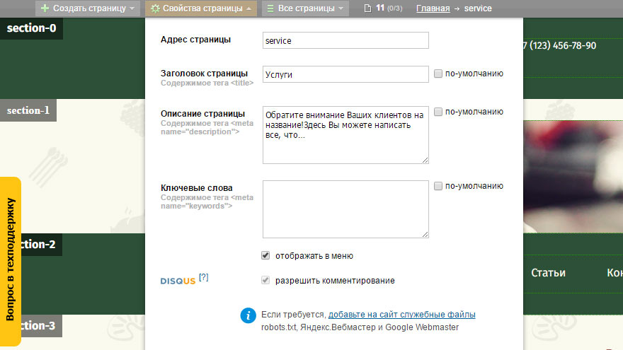Viewport: 623px width, 350px height.
Task: Uncheck отображать в меню checkbox
Action: [x=266, y=256]
